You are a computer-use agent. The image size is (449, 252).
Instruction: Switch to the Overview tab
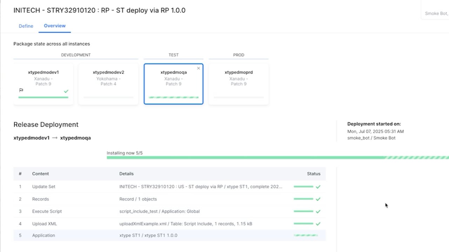pos(55,26)
